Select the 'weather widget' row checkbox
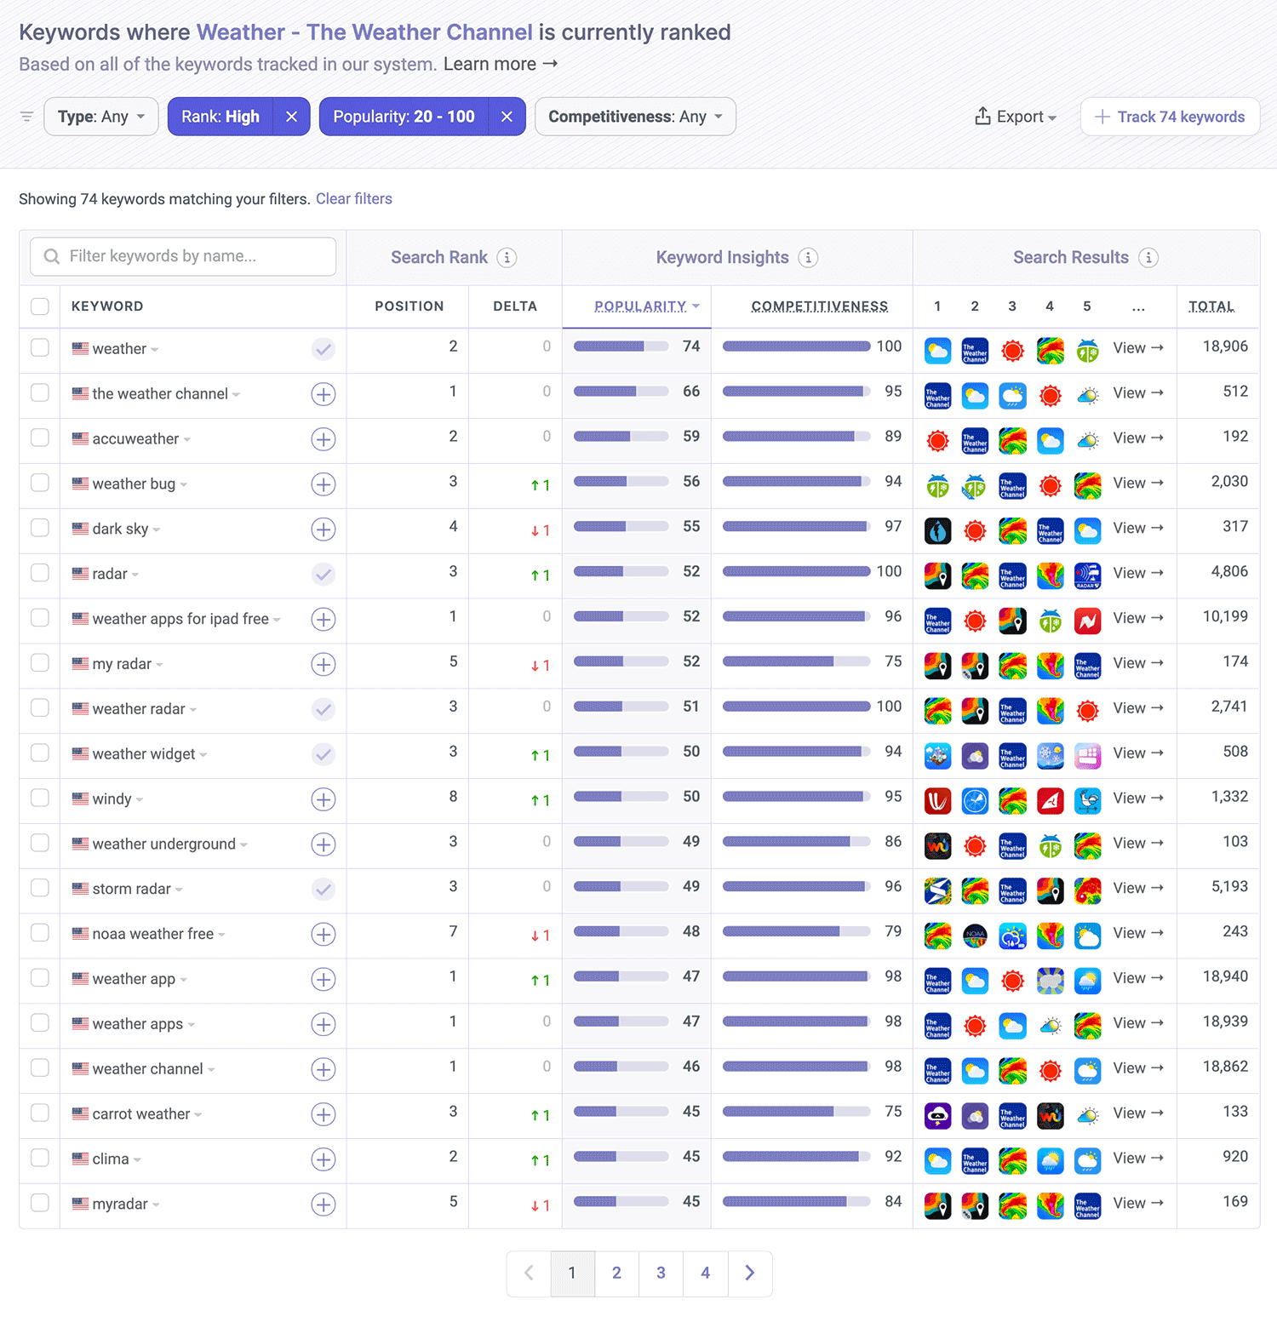 (x=40, y=753)
